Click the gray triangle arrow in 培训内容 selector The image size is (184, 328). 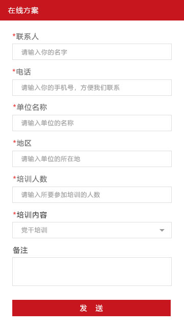coord(162,230)
